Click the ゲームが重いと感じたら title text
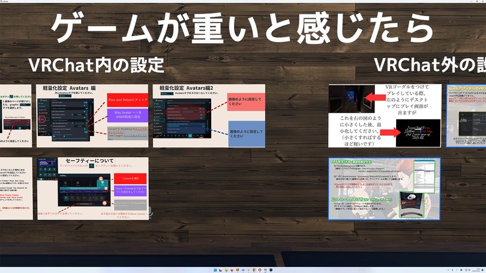486x273 pixels. 242,29
